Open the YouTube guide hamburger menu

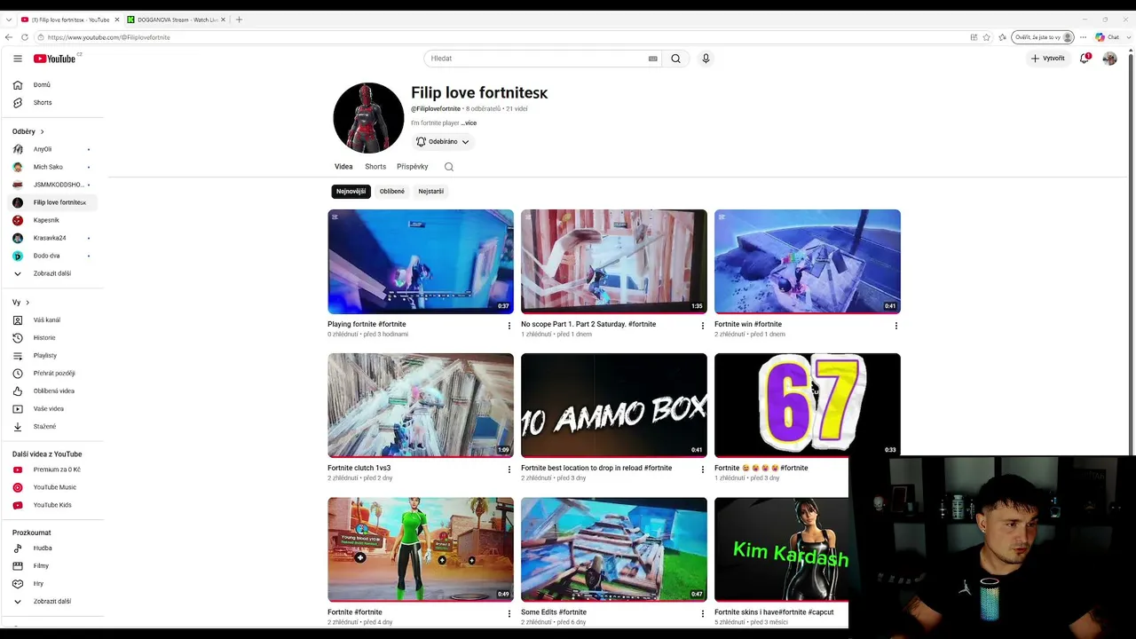[17, 59]
